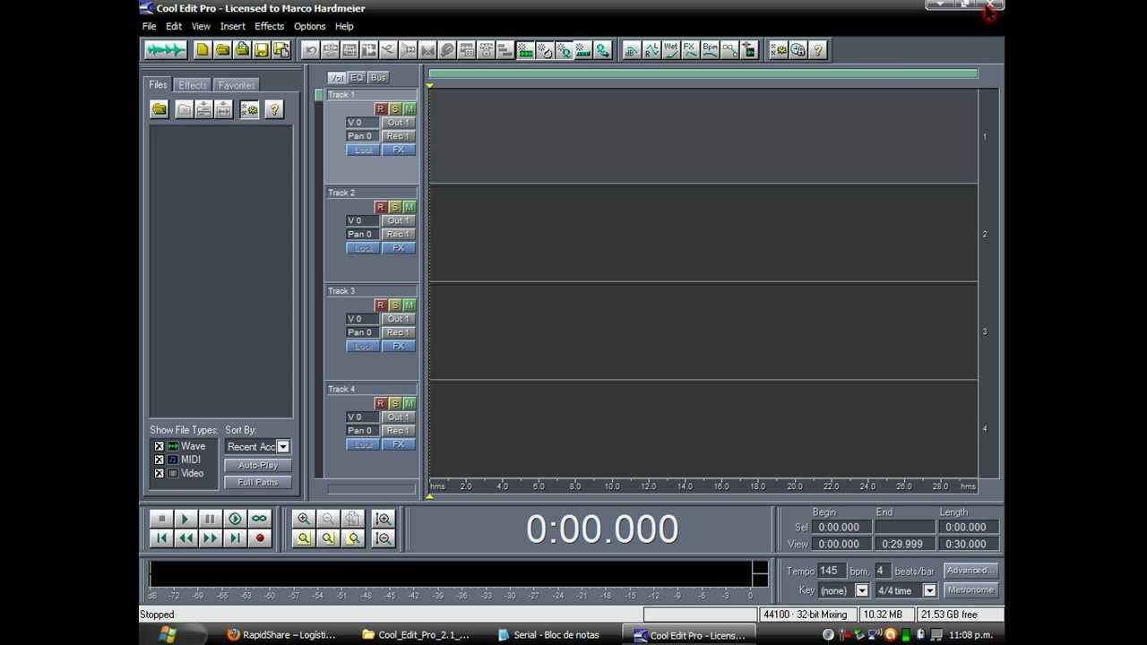Uncheck the MIDI file type checkbox
The width and height of the screenshot is (1147, 645).
[x=160, y=460]
